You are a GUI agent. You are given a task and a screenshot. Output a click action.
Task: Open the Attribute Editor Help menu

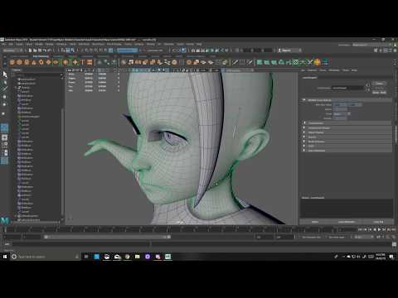tap(354, 70)
